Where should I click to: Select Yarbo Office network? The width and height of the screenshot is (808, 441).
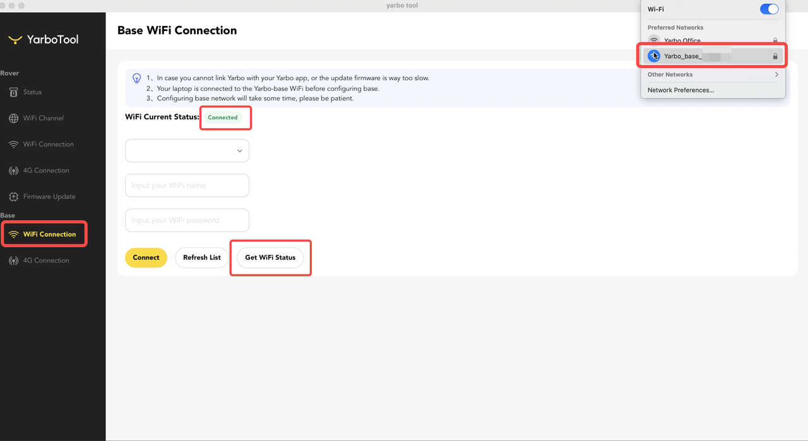click(x=713, y=40)
